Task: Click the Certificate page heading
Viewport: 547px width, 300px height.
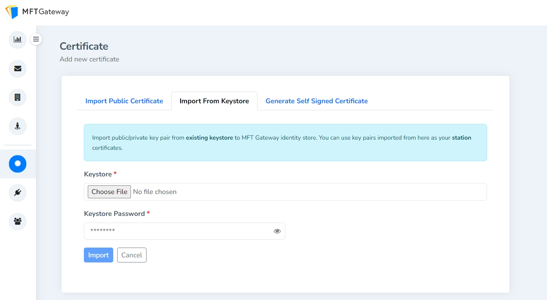Action: (x=83, y=46)
